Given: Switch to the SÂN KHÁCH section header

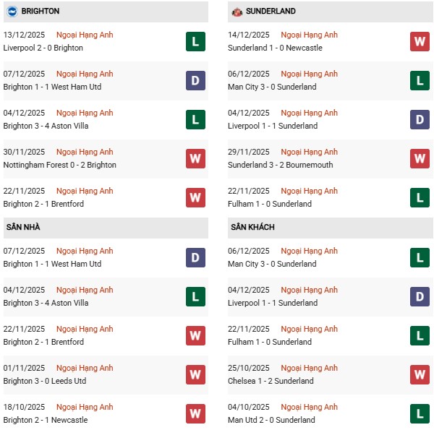Looking at the screenshot, I should point(252,227).
